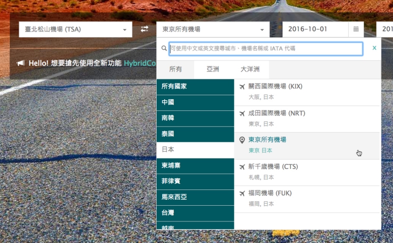Click the megaphone announcement icon

(21, 63)
